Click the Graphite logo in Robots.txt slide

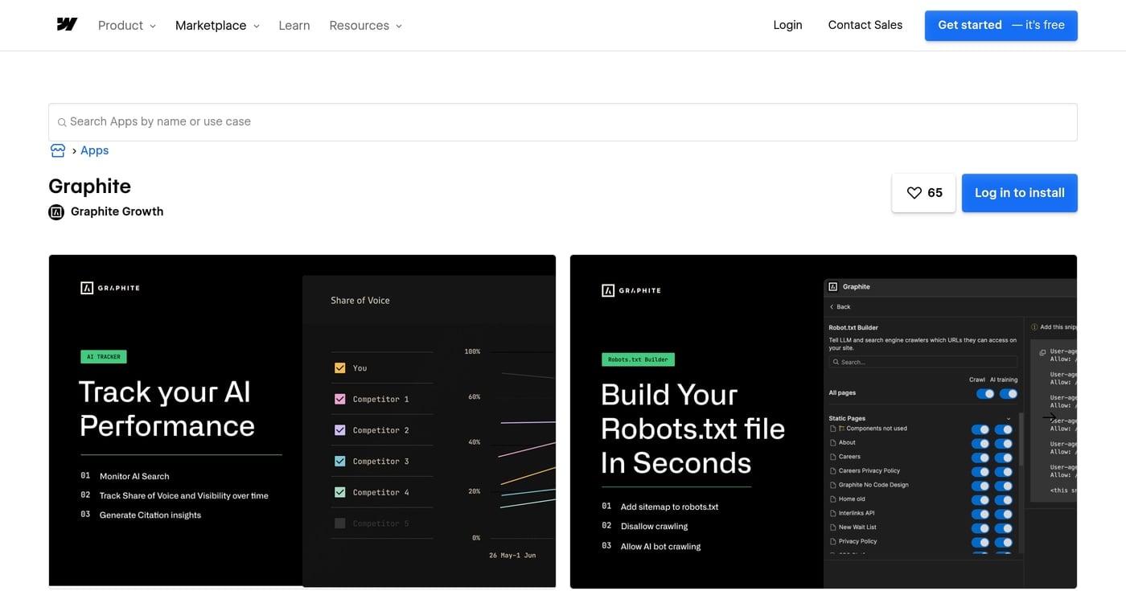631,290
